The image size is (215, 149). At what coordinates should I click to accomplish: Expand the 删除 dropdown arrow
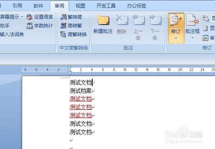pyautogui.click(x=122, y=38)
